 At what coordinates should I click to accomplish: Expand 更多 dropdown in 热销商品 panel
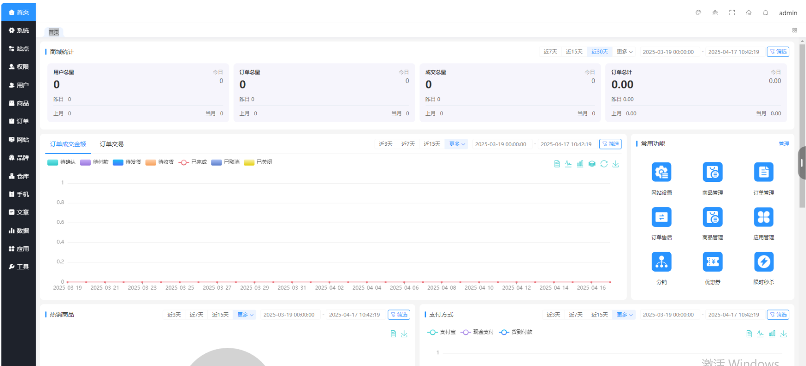(x=245, y=315)
